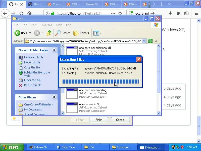Open a new Firefox tab with plus
This screenshot has width=201, height=151.
click(162, 4)
